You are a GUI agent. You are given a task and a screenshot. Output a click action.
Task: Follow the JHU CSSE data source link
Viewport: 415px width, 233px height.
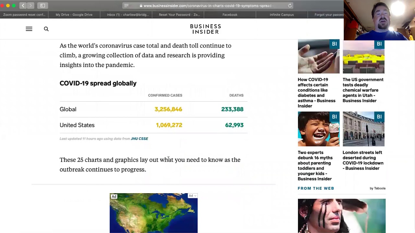[139, 139]
